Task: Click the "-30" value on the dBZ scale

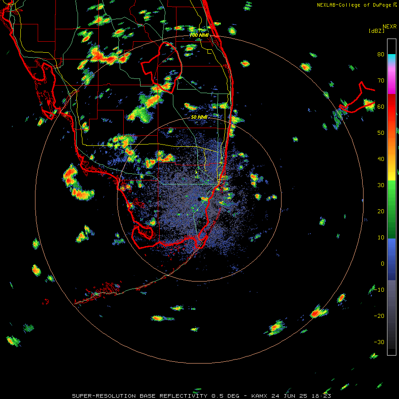Action: click(x=379, y=342)
